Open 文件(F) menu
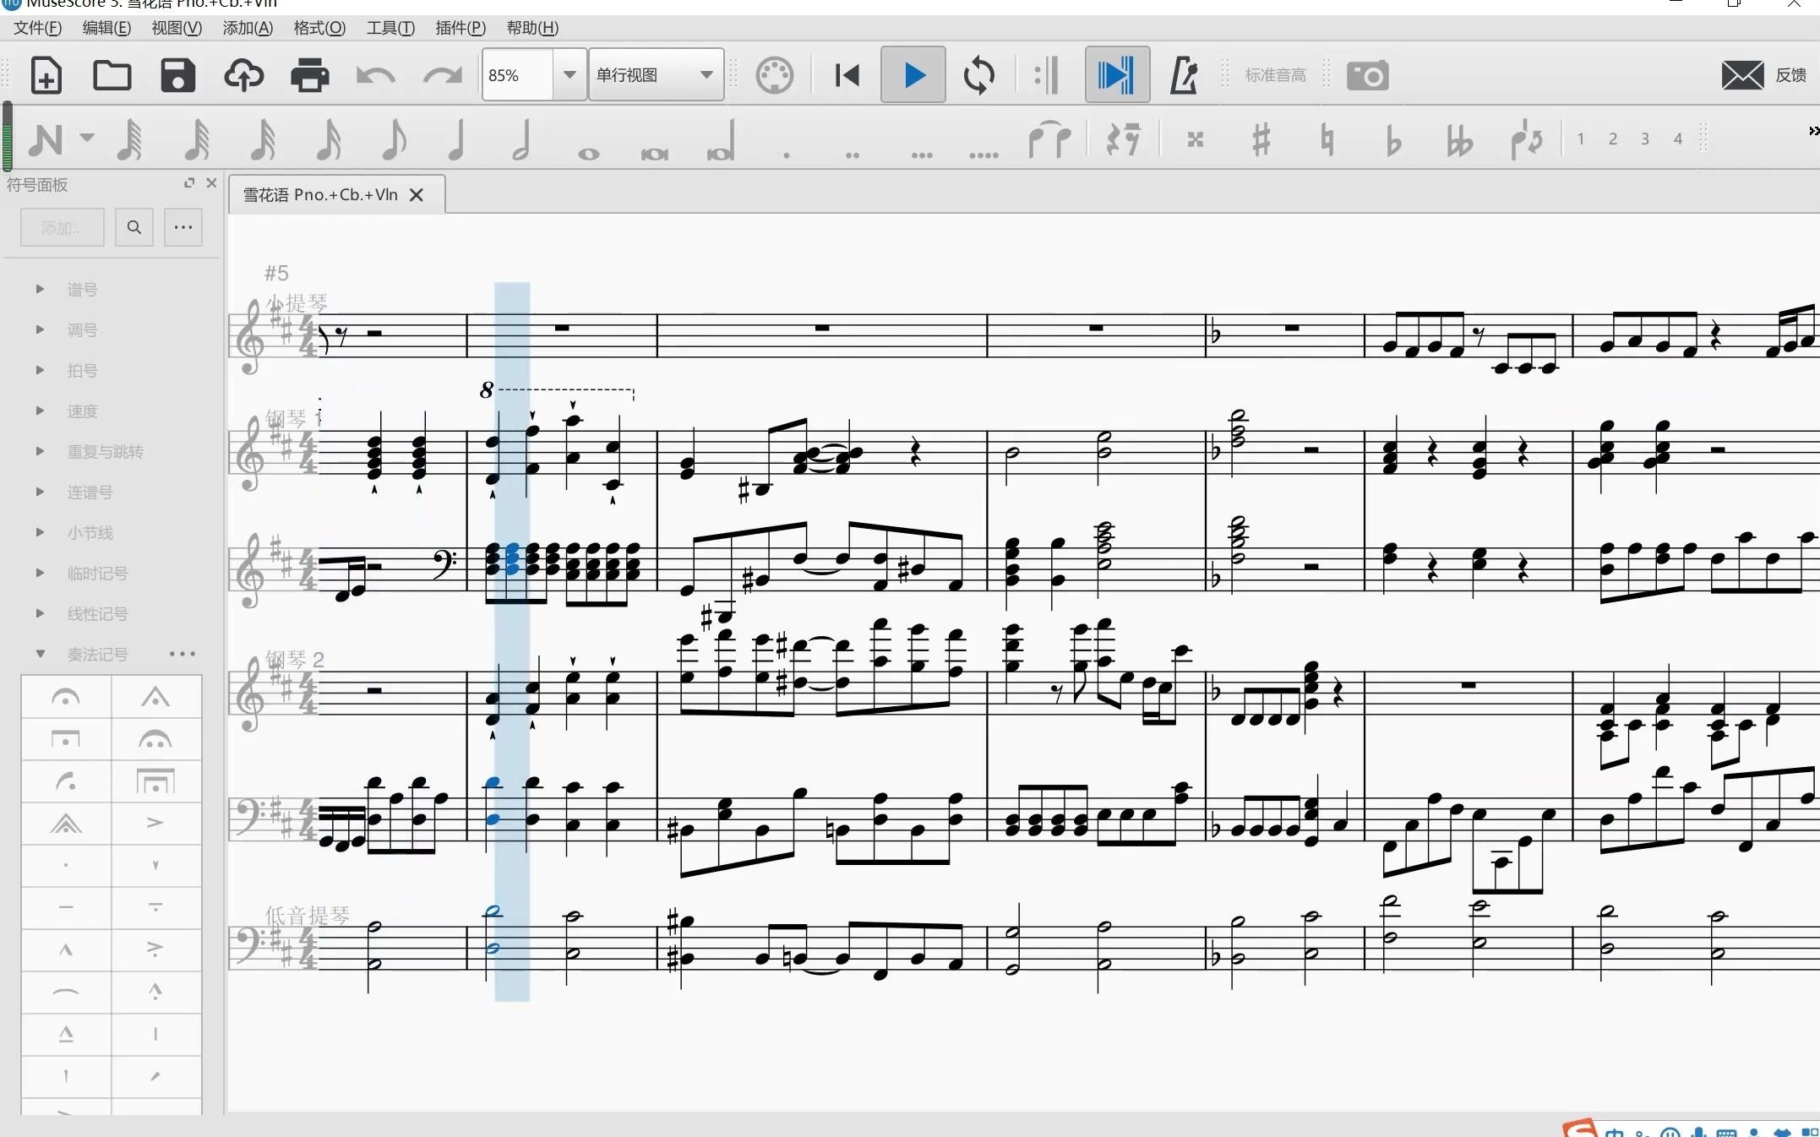The width and height of the screenshot is (1820, 1137). (37, 28)
